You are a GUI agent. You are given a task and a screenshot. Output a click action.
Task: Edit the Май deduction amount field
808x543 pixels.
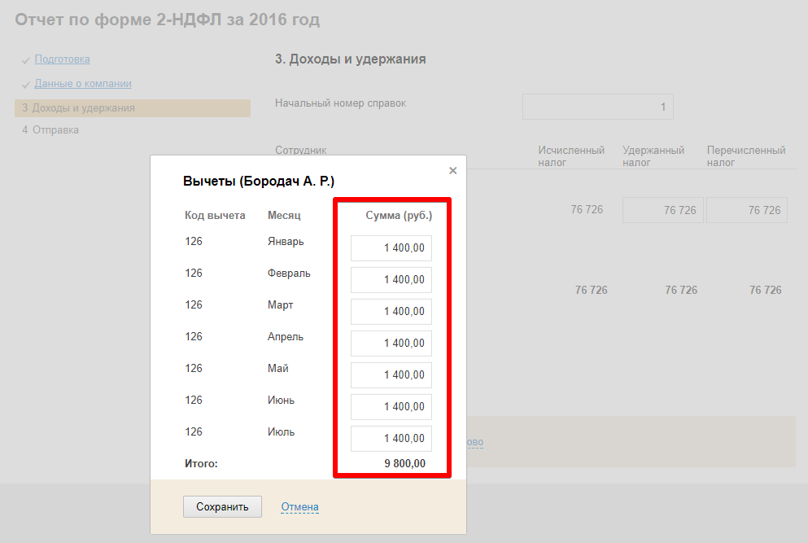(x=391, y=375)
